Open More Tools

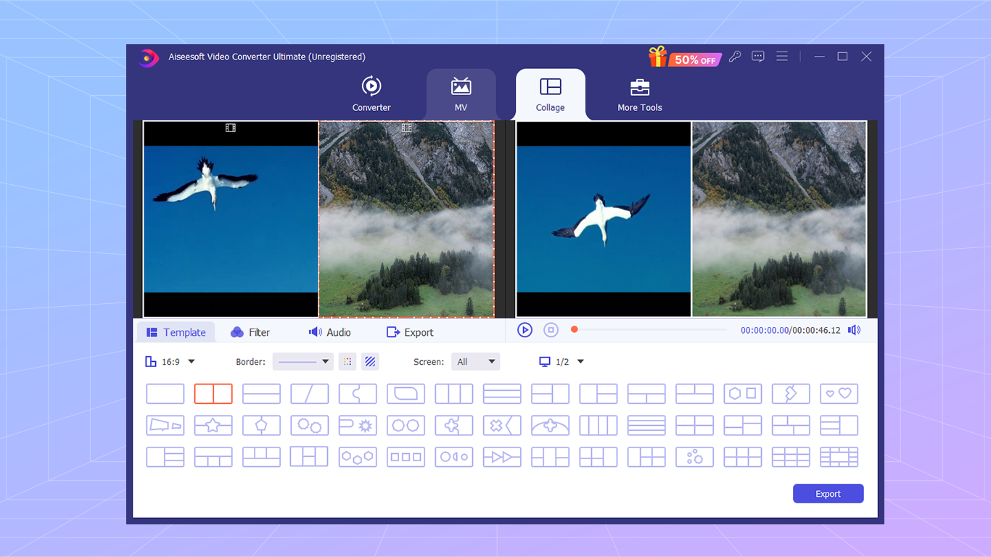pos(639,93)
